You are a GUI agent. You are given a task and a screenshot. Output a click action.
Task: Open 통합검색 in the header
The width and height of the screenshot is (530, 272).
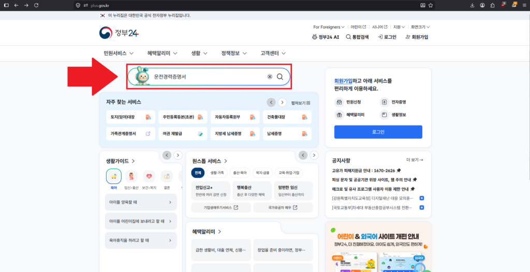click(x=357, y=37)
